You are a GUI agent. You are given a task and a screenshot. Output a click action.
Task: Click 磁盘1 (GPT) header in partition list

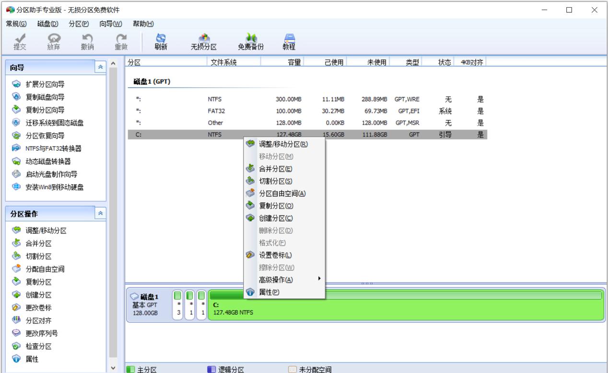152,81
